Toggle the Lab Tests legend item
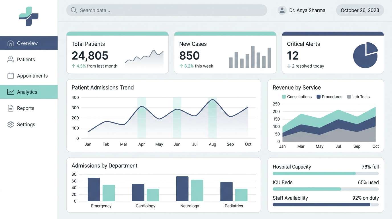The height and width of the screenshot is (219, 392). pos(358,97)
